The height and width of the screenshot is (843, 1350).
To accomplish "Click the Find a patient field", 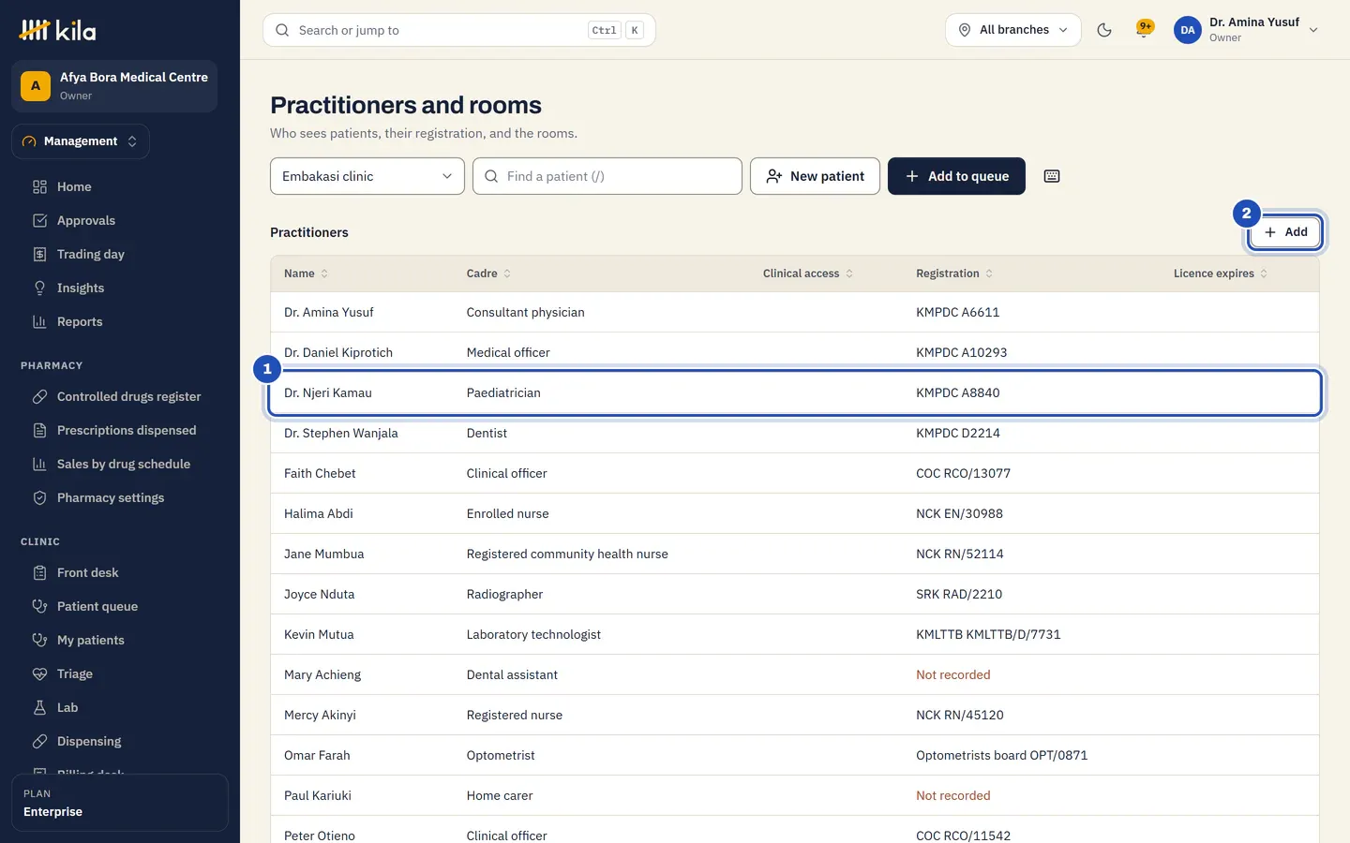I will pyautogui.click(x=607, y=176).
